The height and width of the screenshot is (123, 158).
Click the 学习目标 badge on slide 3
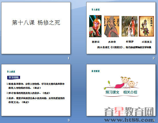[x=13, y=78]
